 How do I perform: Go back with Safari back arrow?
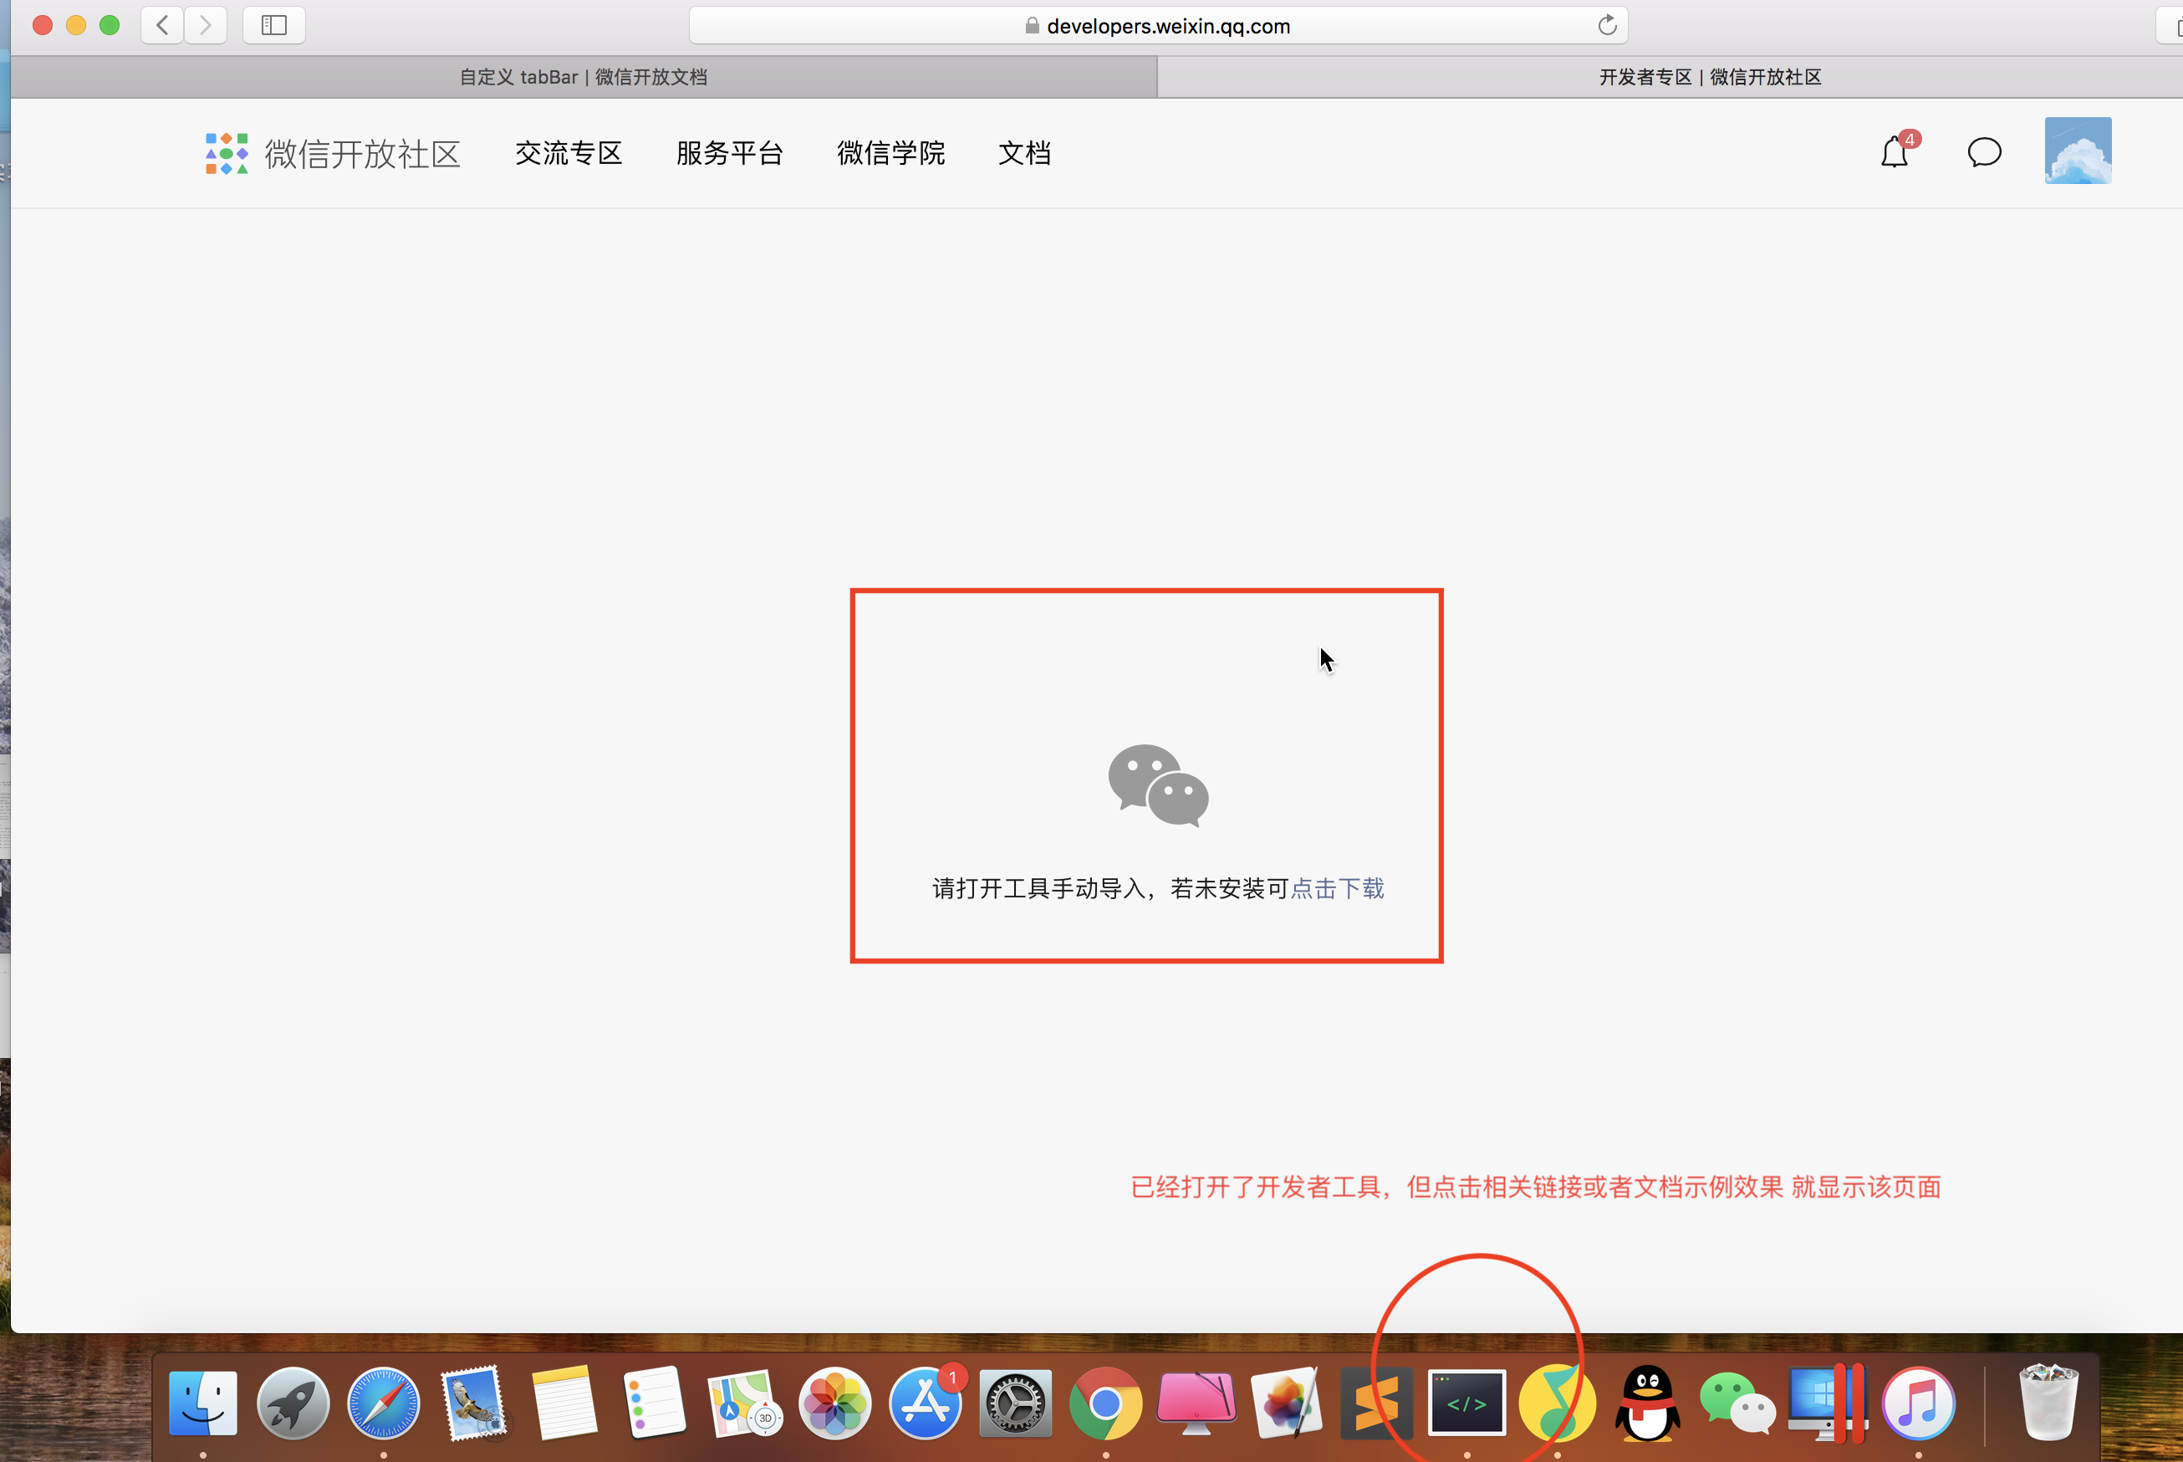click(x=162, y=25)
